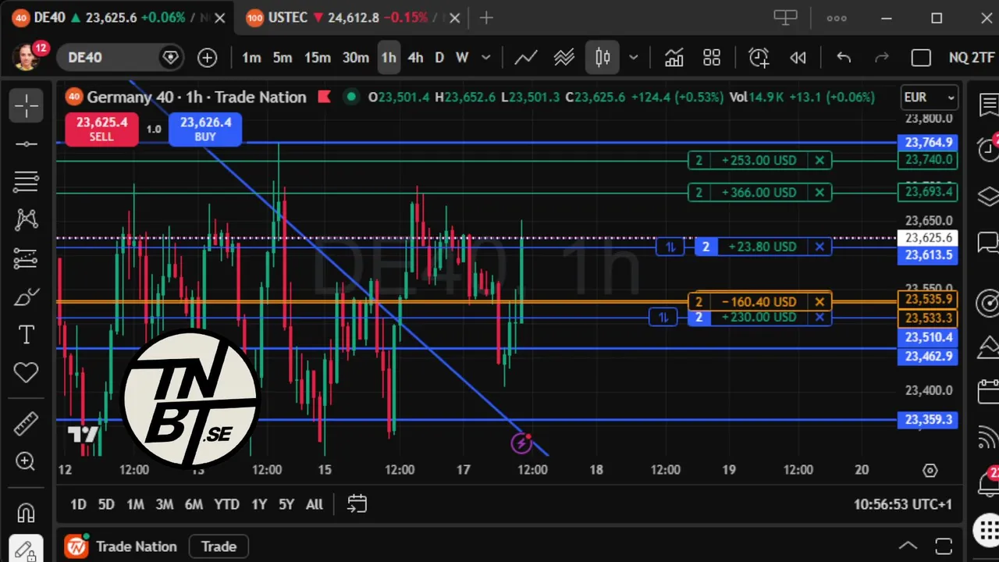Screen dimensions: 999x562
Task: Close the +23.80 USD position
Action: (x=819, y=247)
